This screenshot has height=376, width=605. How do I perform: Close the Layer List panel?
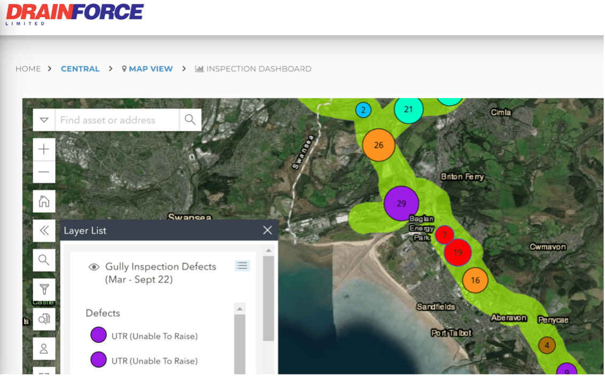pyautogui.click(x=268, y=230)
